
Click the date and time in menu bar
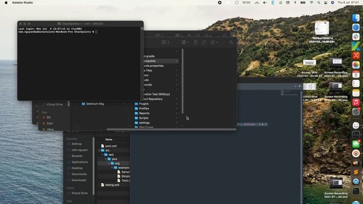click(x=348, y=2)
